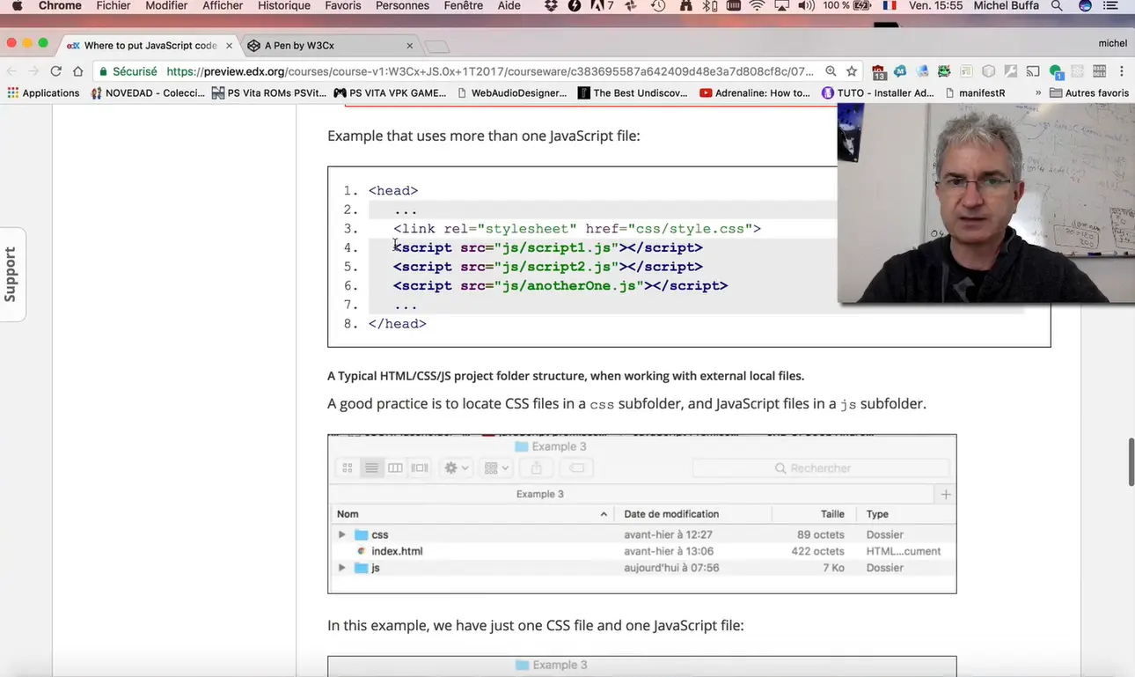Click the Siri icon in menu bar
This screenshot has width=1135, height=677.
click(1086, 6)
